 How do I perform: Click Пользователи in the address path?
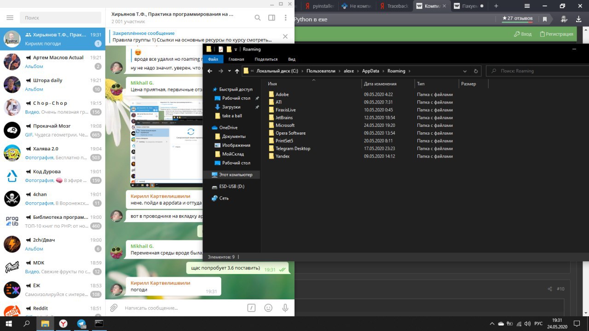(x=322, y=71)
